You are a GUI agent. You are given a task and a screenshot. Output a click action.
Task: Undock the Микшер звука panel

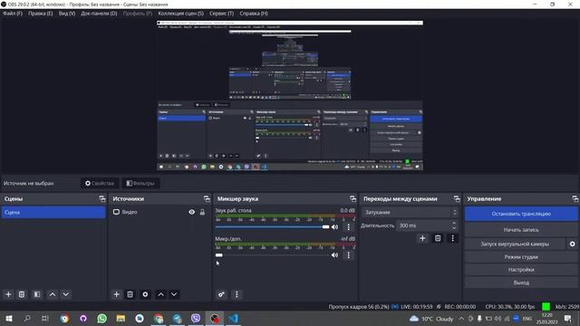[x=353, y=199]
